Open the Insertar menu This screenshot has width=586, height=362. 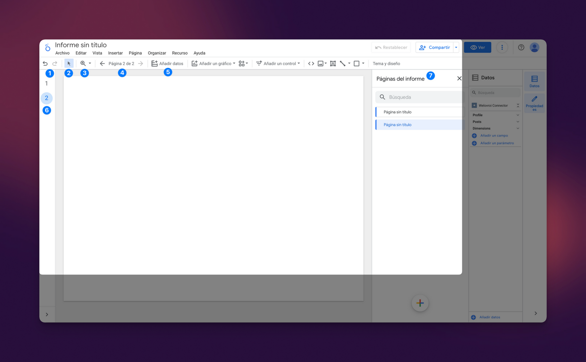tap(115, 53)
